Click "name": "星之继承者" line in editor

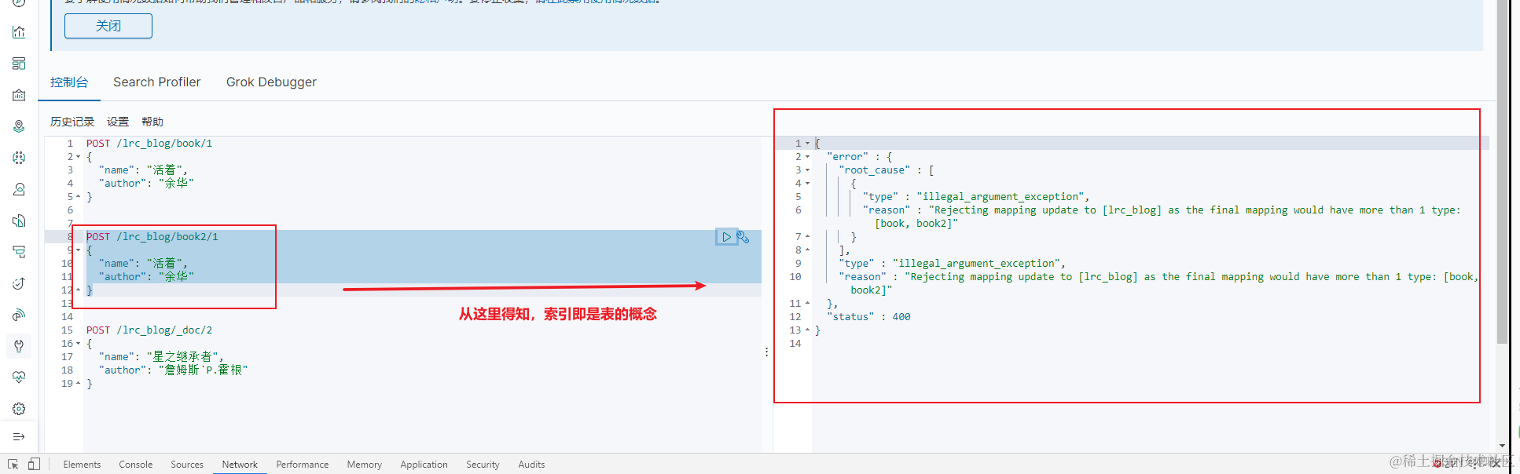point(161,357)
